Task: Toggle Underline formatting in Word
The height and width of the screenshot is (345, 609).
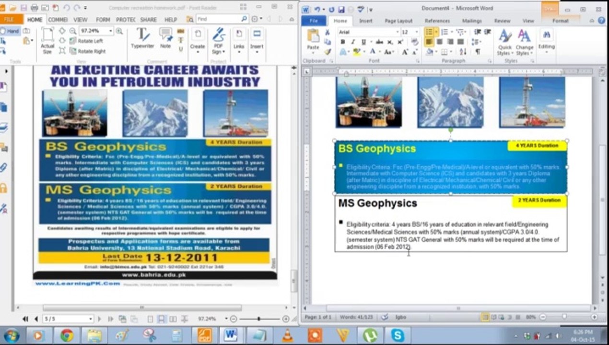Action: click(x=363, y=42)
